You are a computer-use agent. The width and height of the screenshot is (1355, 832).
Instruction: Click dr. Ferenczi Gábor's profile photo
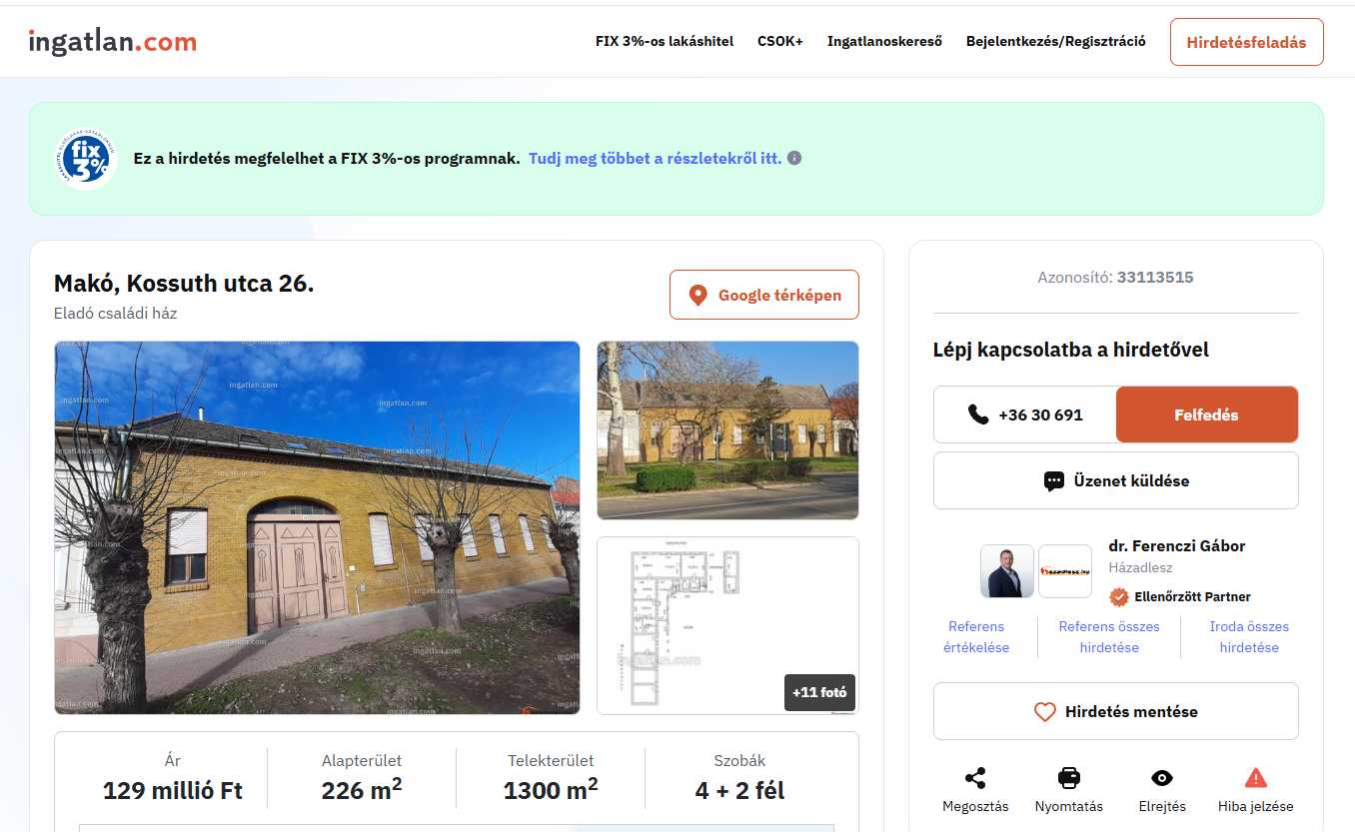1006,571
